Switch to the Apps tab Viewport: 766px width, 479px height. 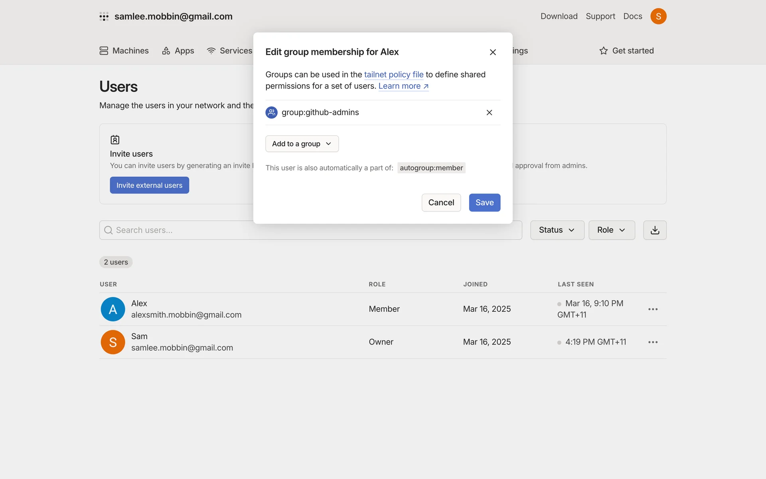pyautogui.click(x=178, y=51)
